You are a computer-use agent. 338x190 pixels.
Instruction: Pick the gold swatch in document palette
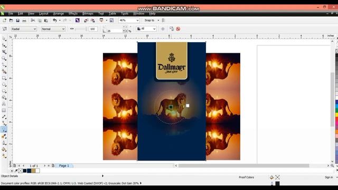33,171
